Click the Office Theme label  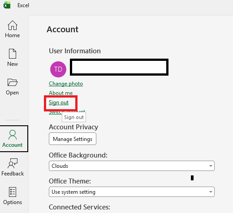pos(70,181)
